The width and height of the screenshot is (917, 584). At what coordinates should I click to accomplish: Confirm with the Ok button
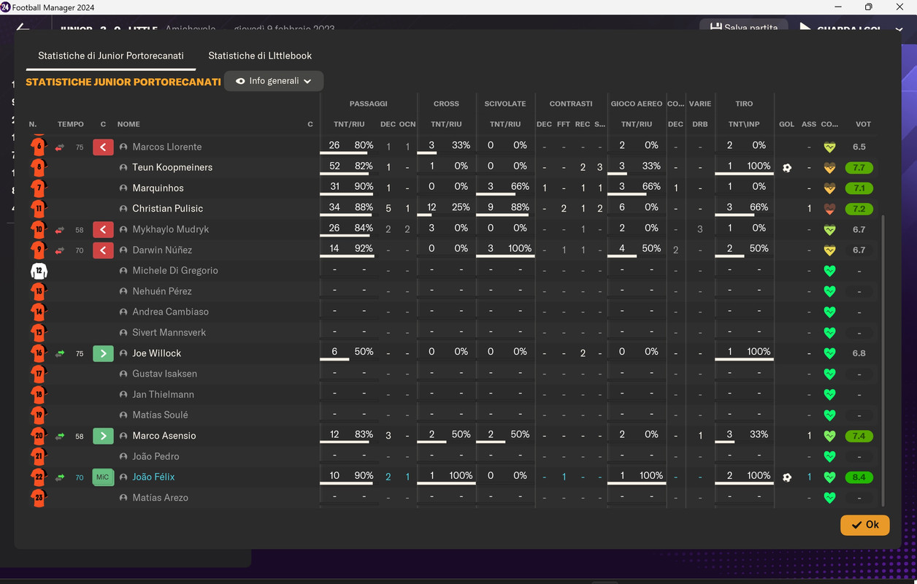tap(865, 525)
